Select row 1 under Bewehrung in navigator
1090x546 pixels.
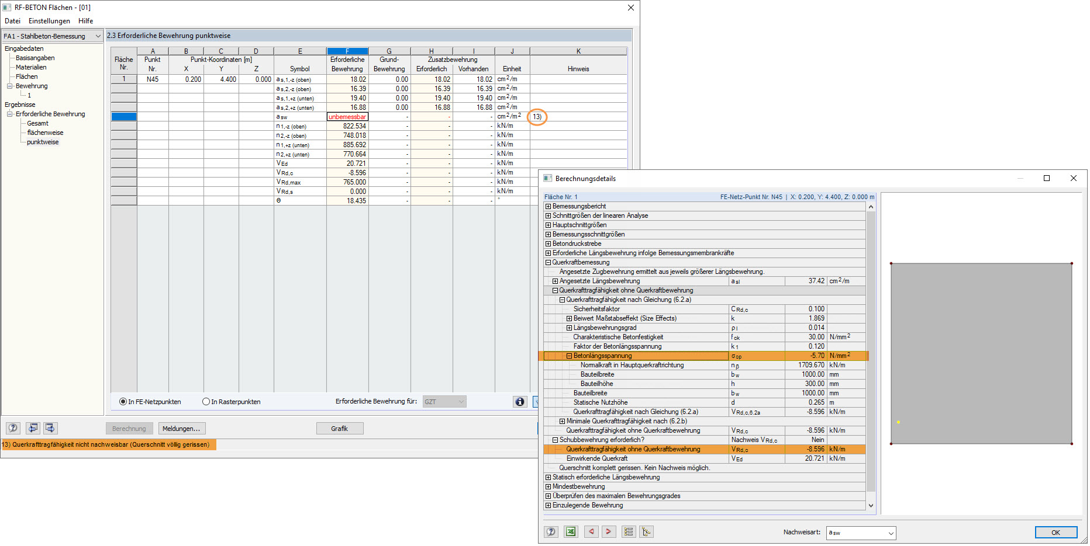[29, 95]
